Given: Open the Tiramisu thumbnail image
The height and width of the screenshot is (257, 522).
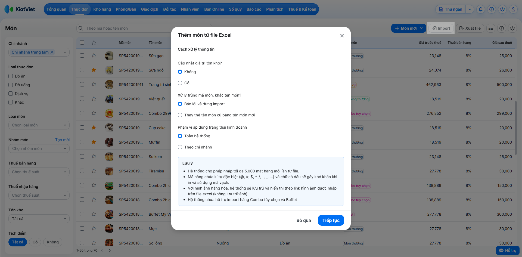Looking at the screenshot, I should tap(109, 171).
